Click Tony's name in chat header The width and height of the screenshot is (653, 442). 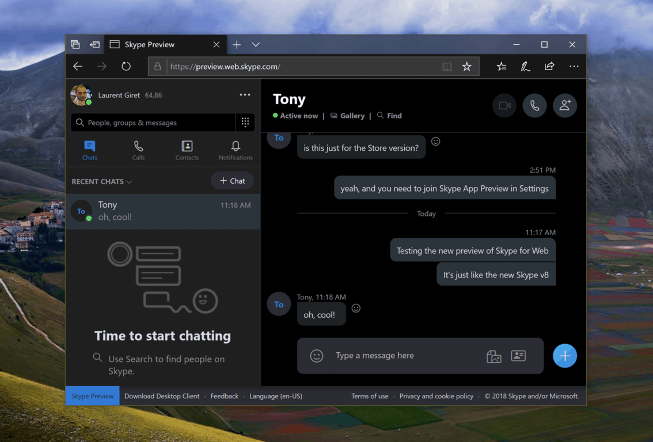point(289,99)
